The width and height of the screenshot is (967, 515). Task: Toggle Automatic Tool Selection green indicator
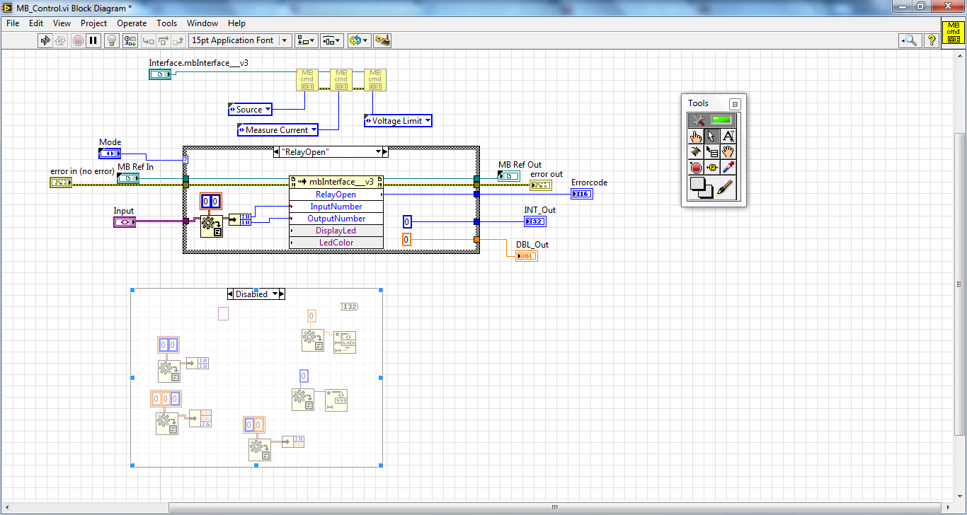click(x=721, y=120)
